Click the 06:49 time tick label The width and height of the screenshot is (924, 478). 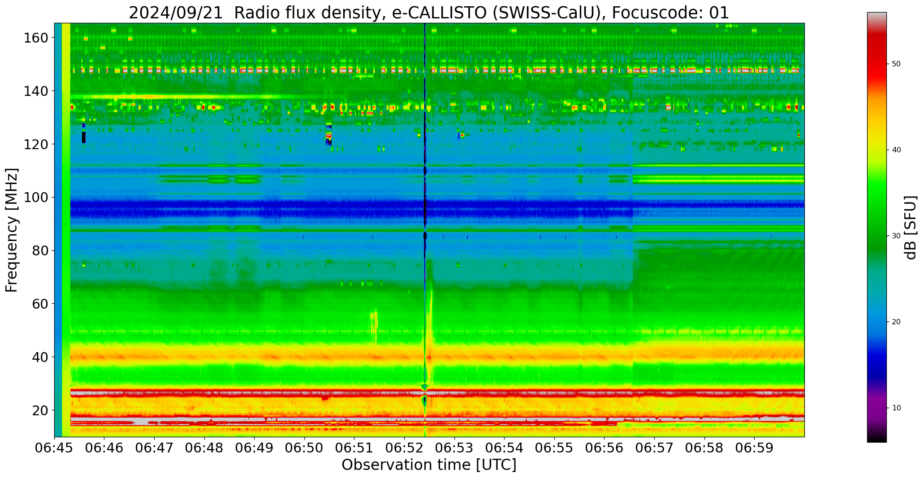point(255,448)
